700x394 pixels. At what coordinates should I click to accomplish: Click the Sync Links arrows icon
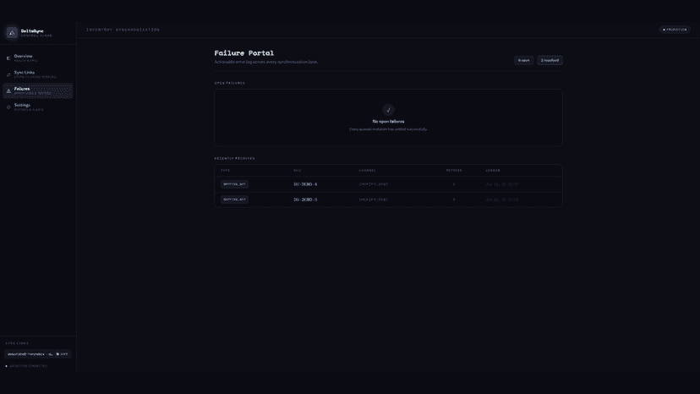tap(8, 74)
